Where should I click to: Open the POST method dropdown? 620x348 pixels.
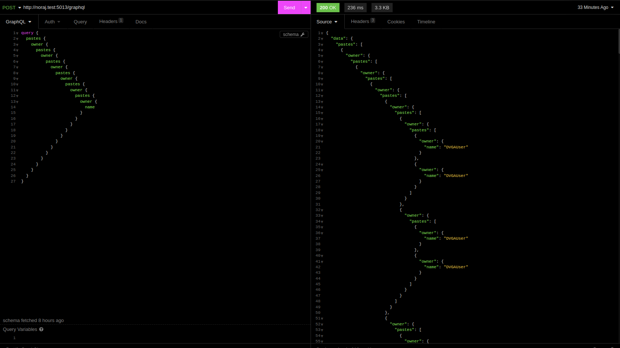[x=12, y=7]
